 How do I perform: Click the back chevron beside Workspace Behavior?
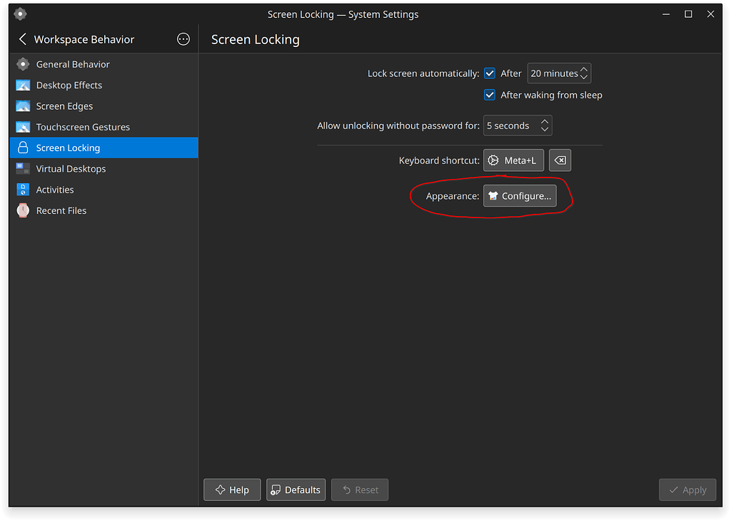(x=19, y=39)
